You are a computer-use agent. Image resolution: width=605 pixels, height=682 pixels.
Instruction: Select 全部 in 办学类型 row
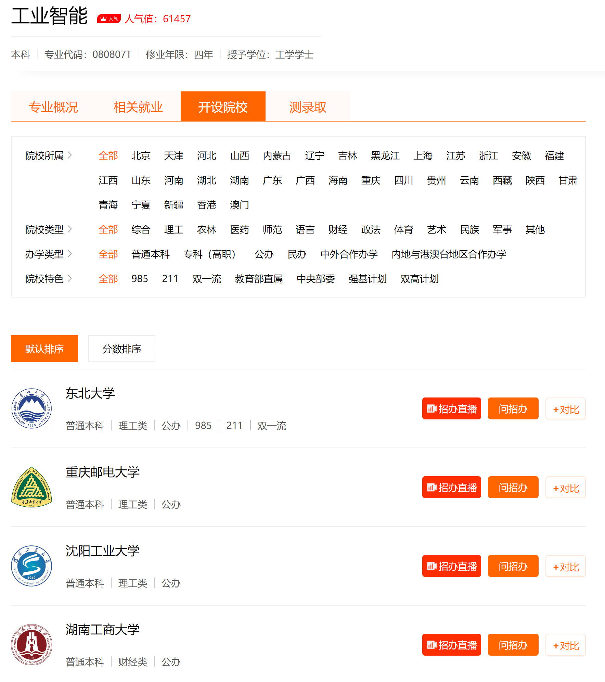point(108,254)
